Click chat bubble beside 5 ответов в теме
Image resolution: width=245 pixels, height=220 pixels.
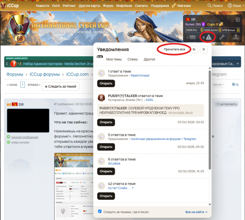click(x=101, y=137)
